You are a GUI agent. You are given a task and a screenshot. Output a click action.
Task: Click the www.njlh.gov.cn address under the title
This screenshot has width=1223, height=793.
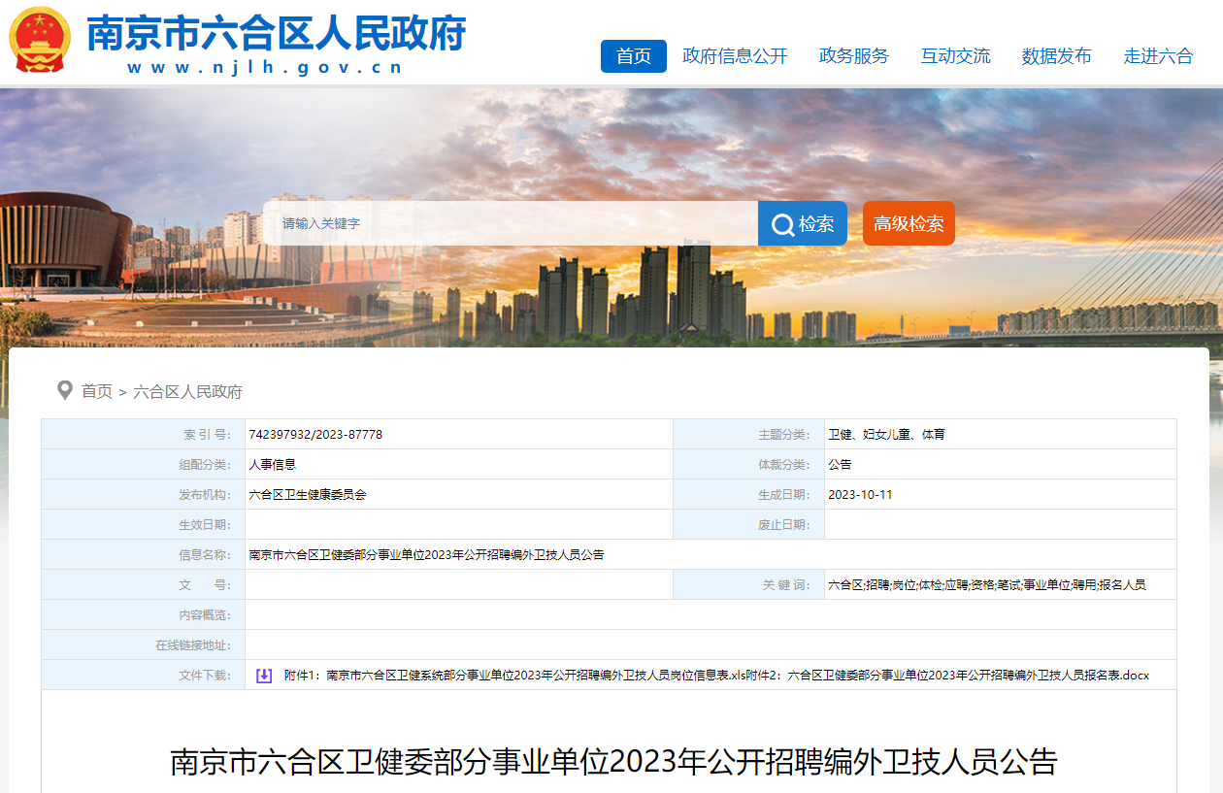pos(265,68)
